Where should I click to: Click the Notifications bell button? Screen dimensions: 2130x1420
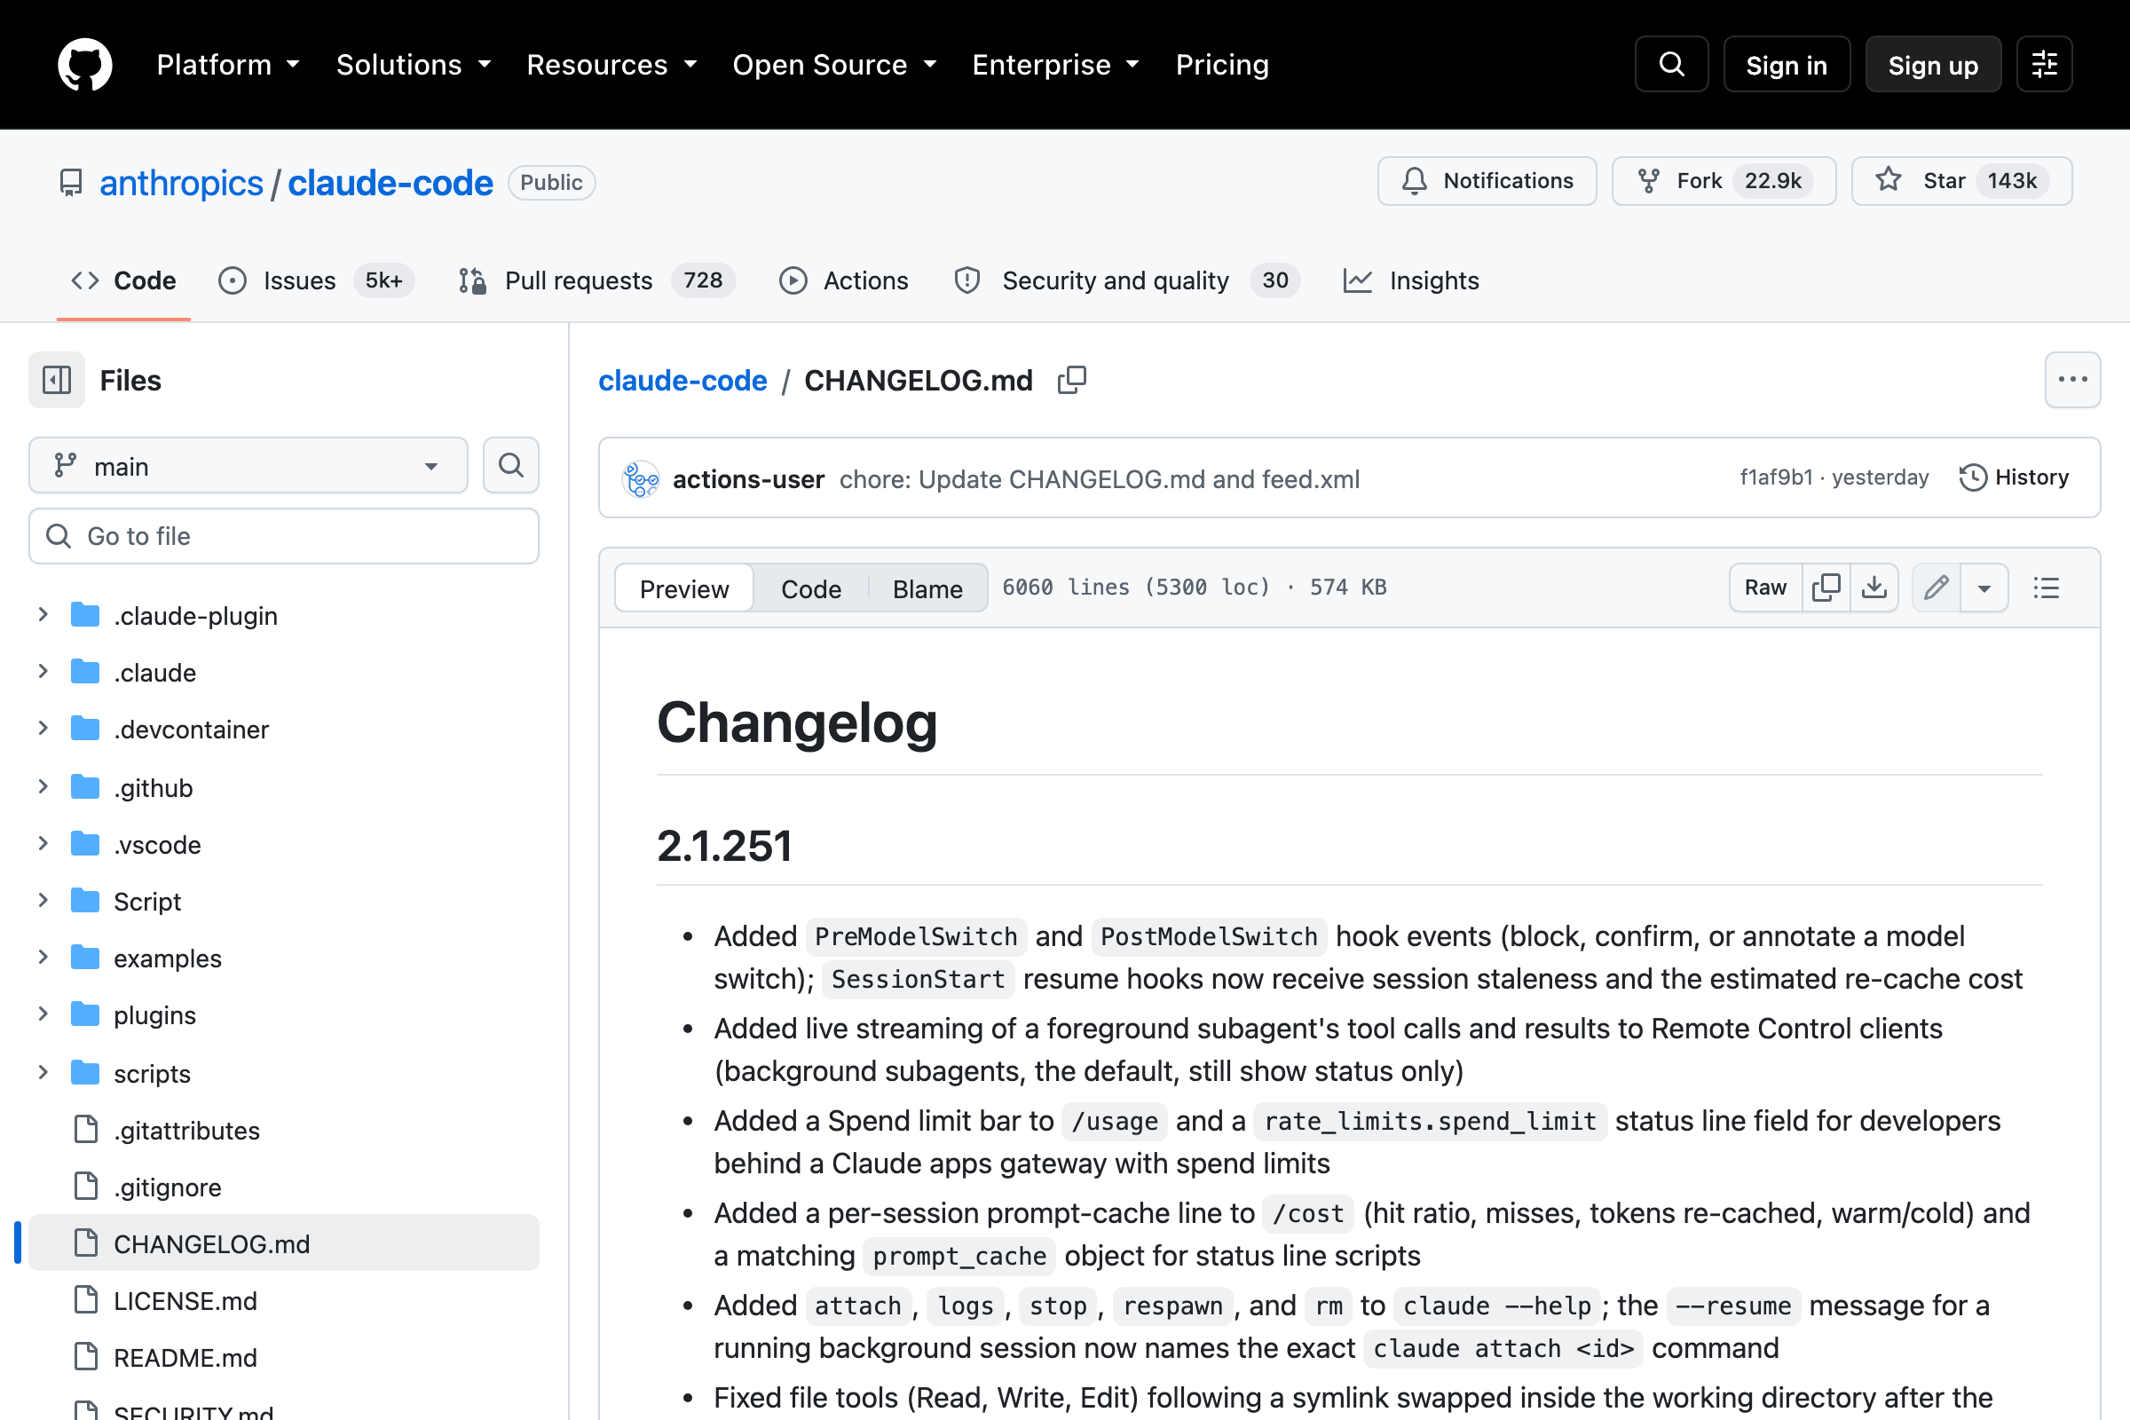click(x=1487, y=181)
